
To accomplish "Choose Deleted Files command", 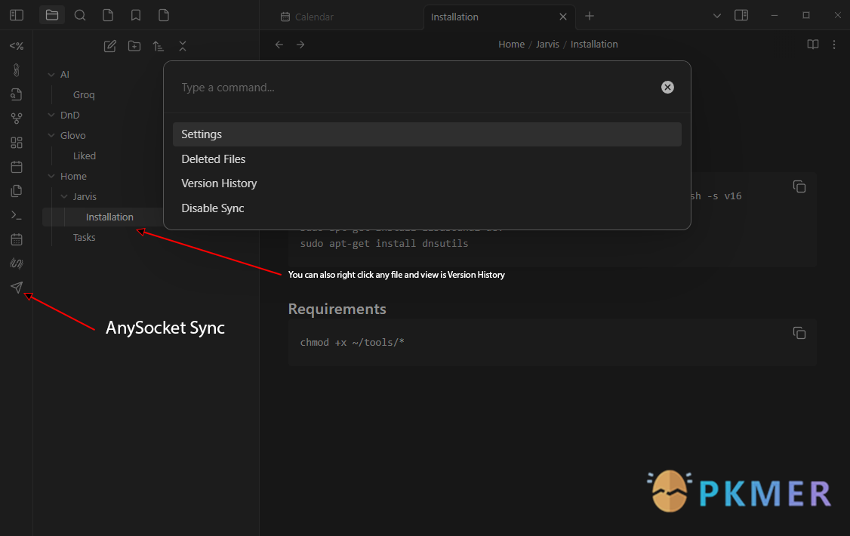I will 427,159.
